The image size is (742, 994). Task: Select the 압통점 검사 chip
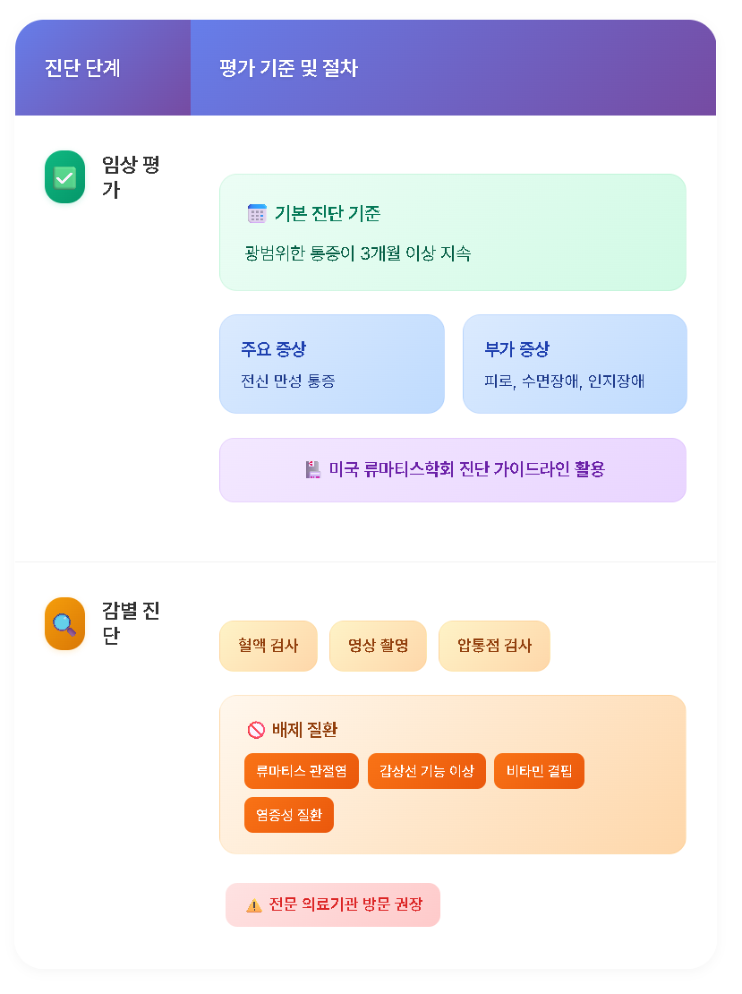494,646
